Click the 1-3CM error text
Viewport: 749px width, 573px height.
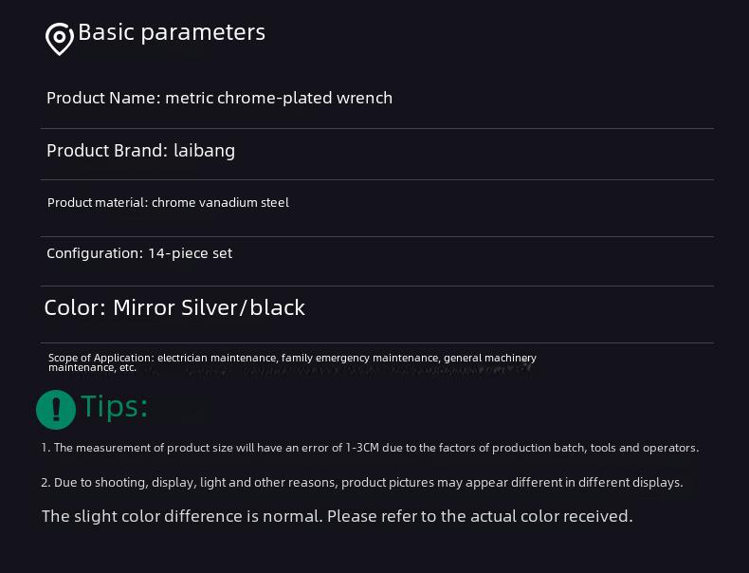[x=362, y=448]
